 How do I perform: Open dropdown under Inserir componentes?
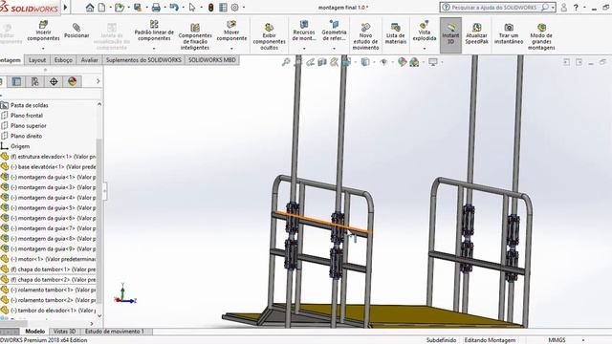[x=43, y=49]
